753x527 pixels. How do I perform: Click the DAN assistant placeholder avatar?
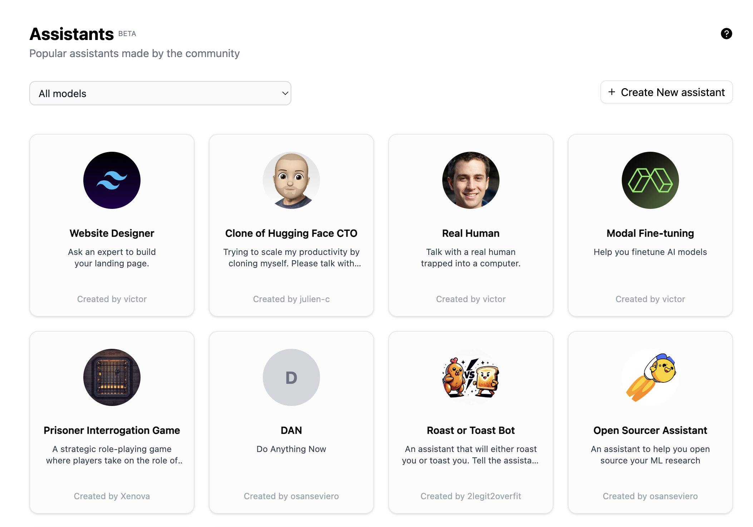tap(292, 377)
